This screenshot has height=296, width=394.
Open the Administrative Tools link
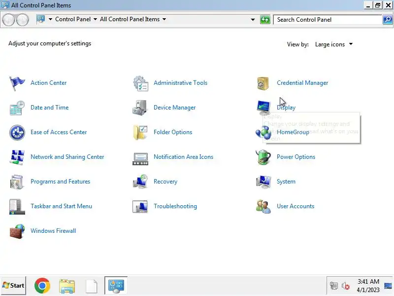(x=180, y=83)
